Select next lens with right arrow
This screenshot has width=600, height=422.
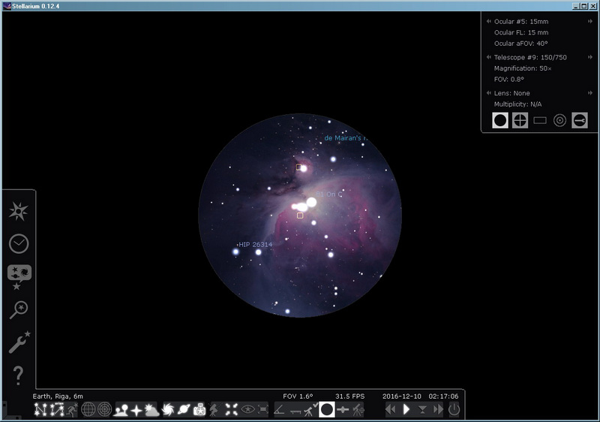(590, 93)
